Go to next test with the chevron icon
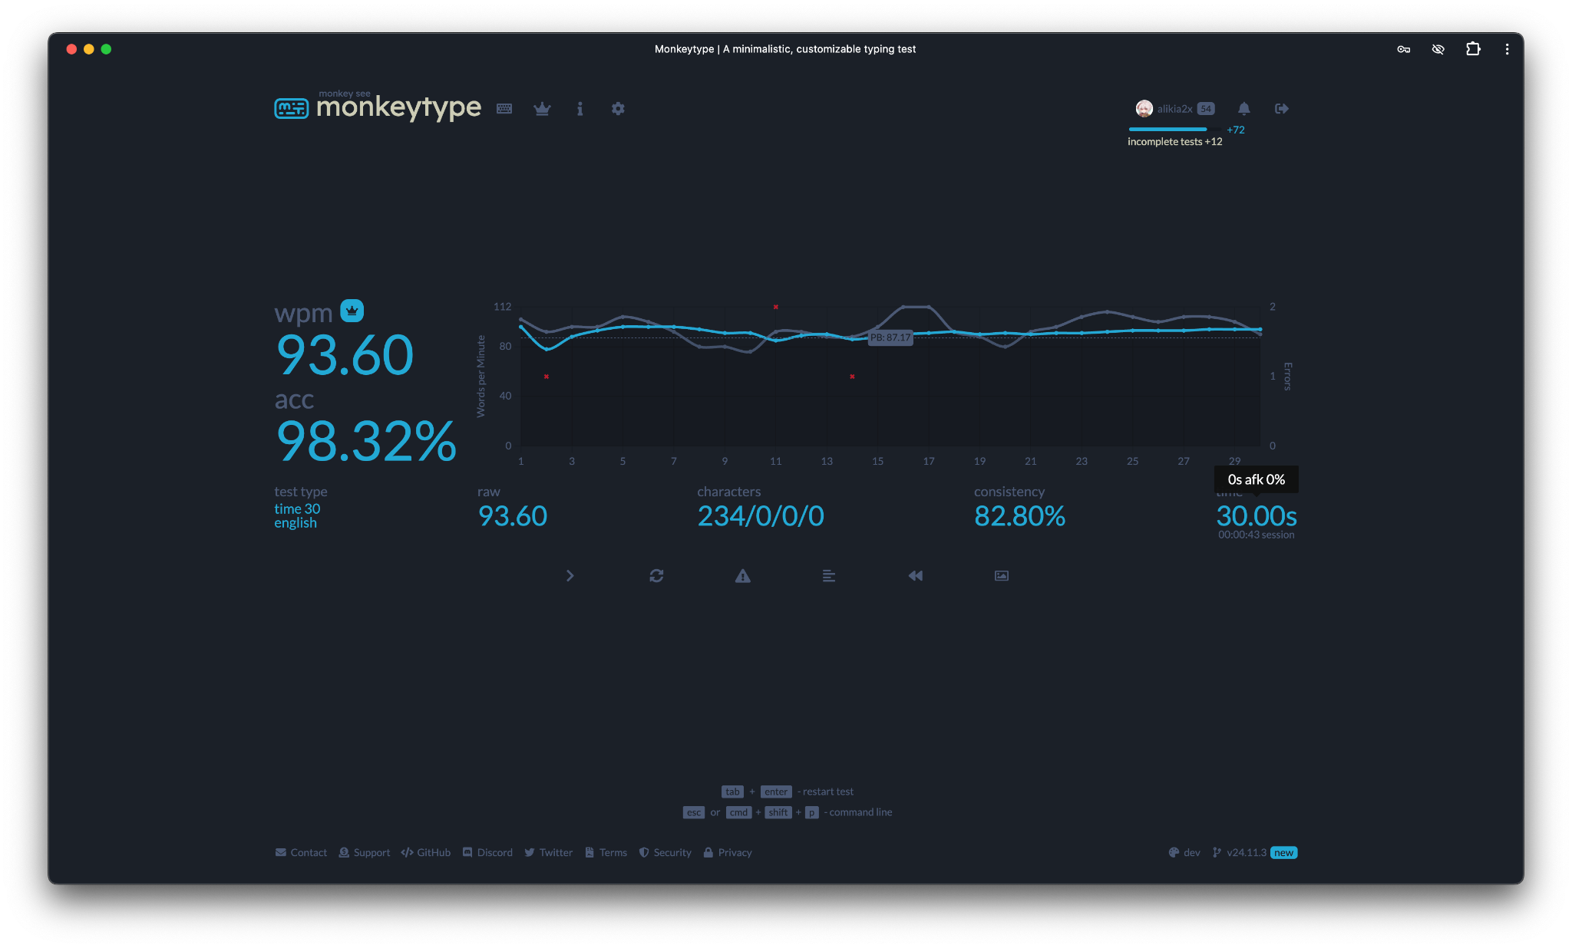Image resolution: width=1572 pixels, height=948 pixels. coord(570,575)
